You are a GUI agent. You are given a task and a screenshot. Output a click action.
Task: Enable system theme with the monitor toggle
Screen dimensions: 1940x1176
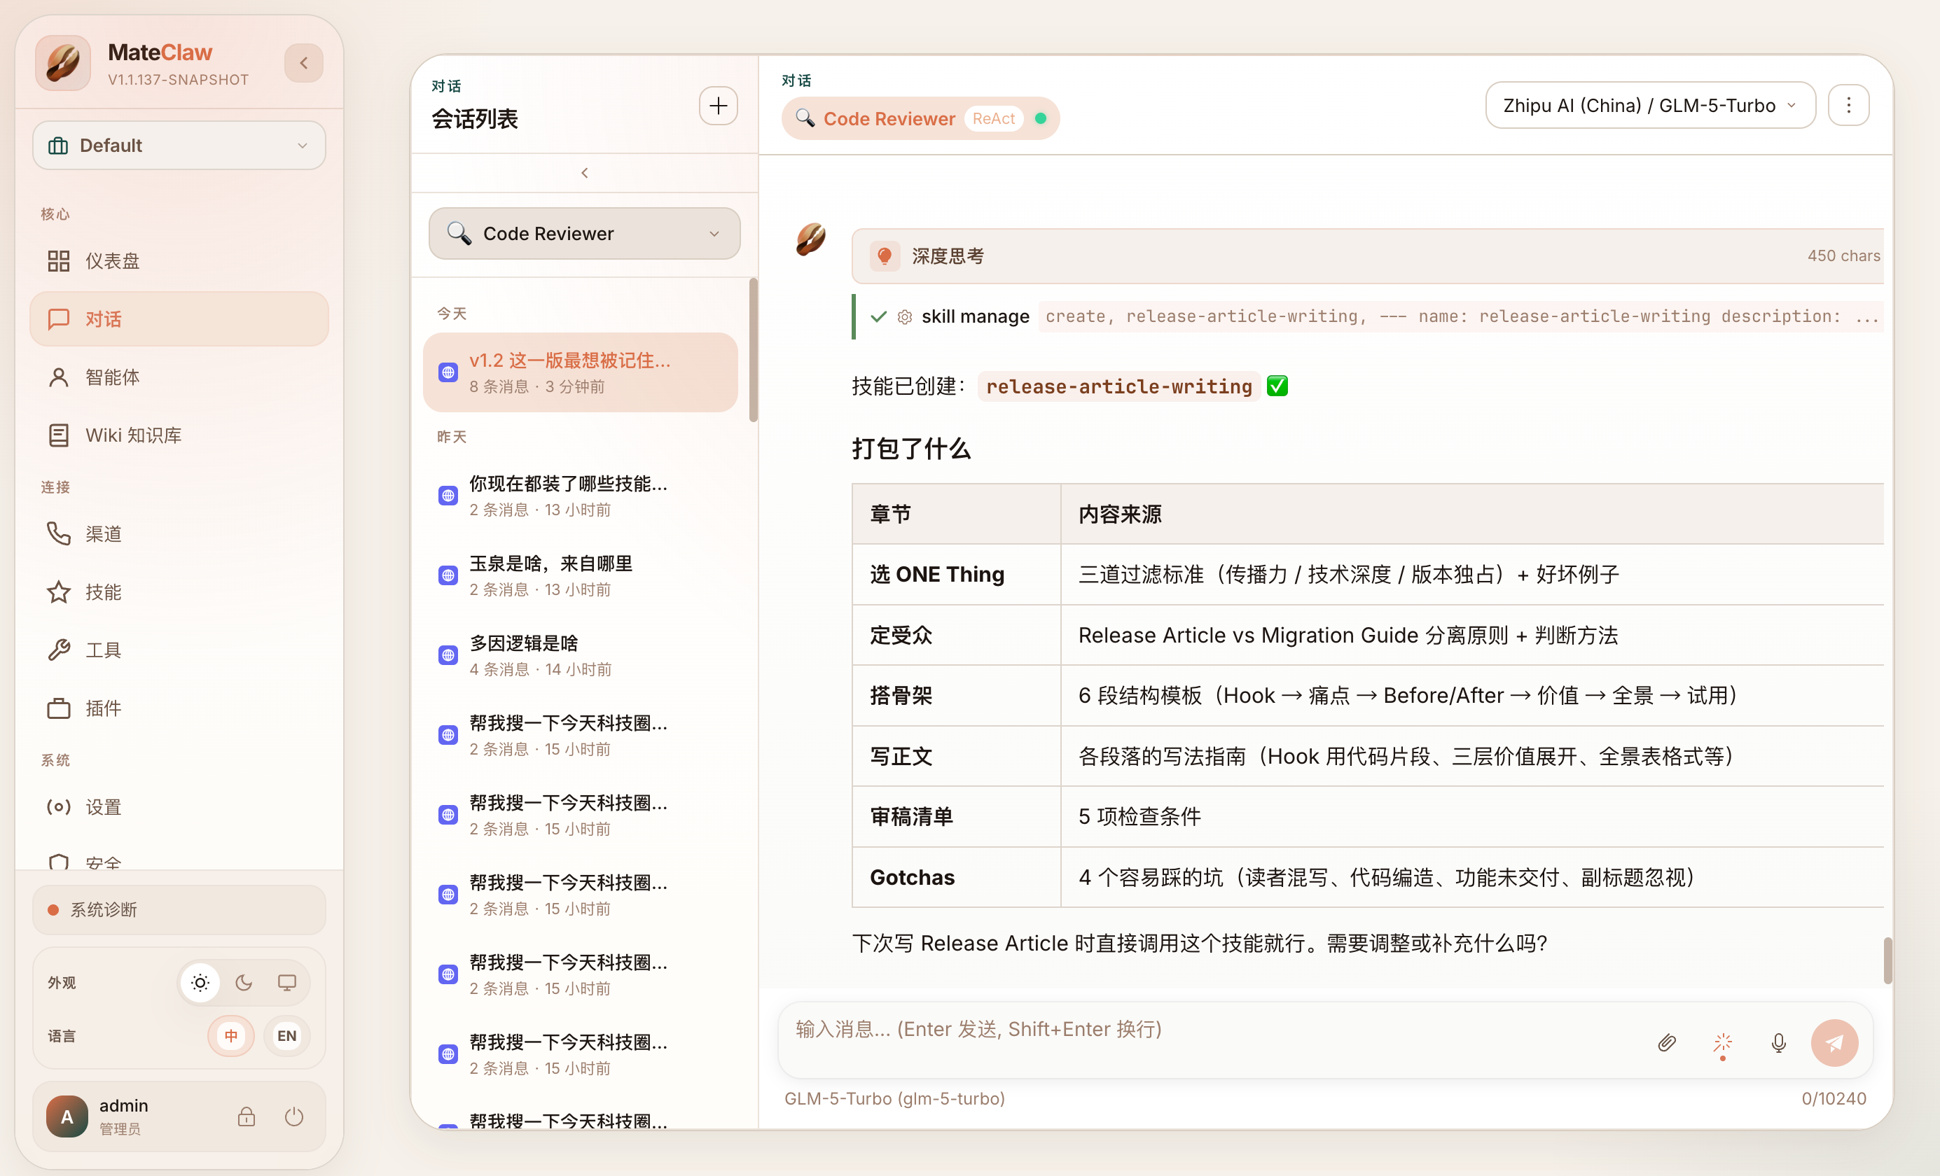[287, 981]
